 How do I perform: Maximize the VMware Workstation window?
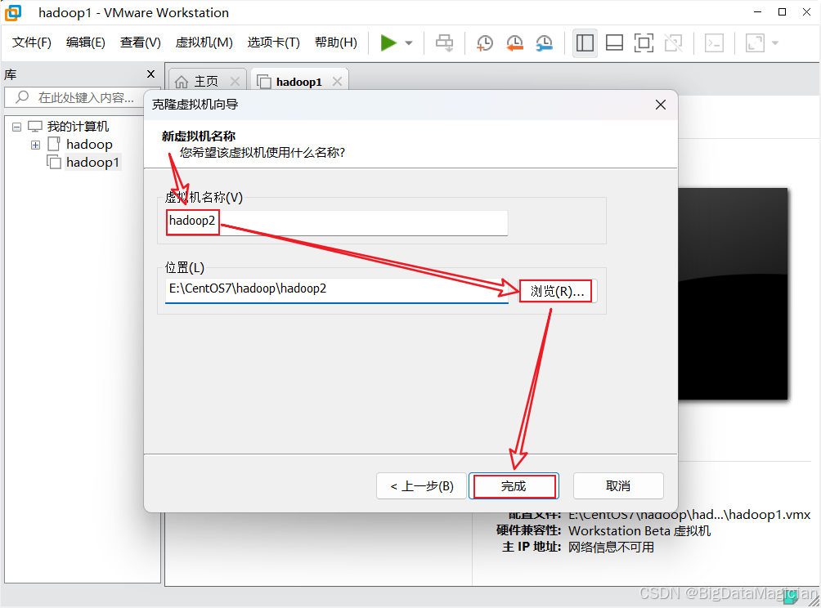[782, 12]
